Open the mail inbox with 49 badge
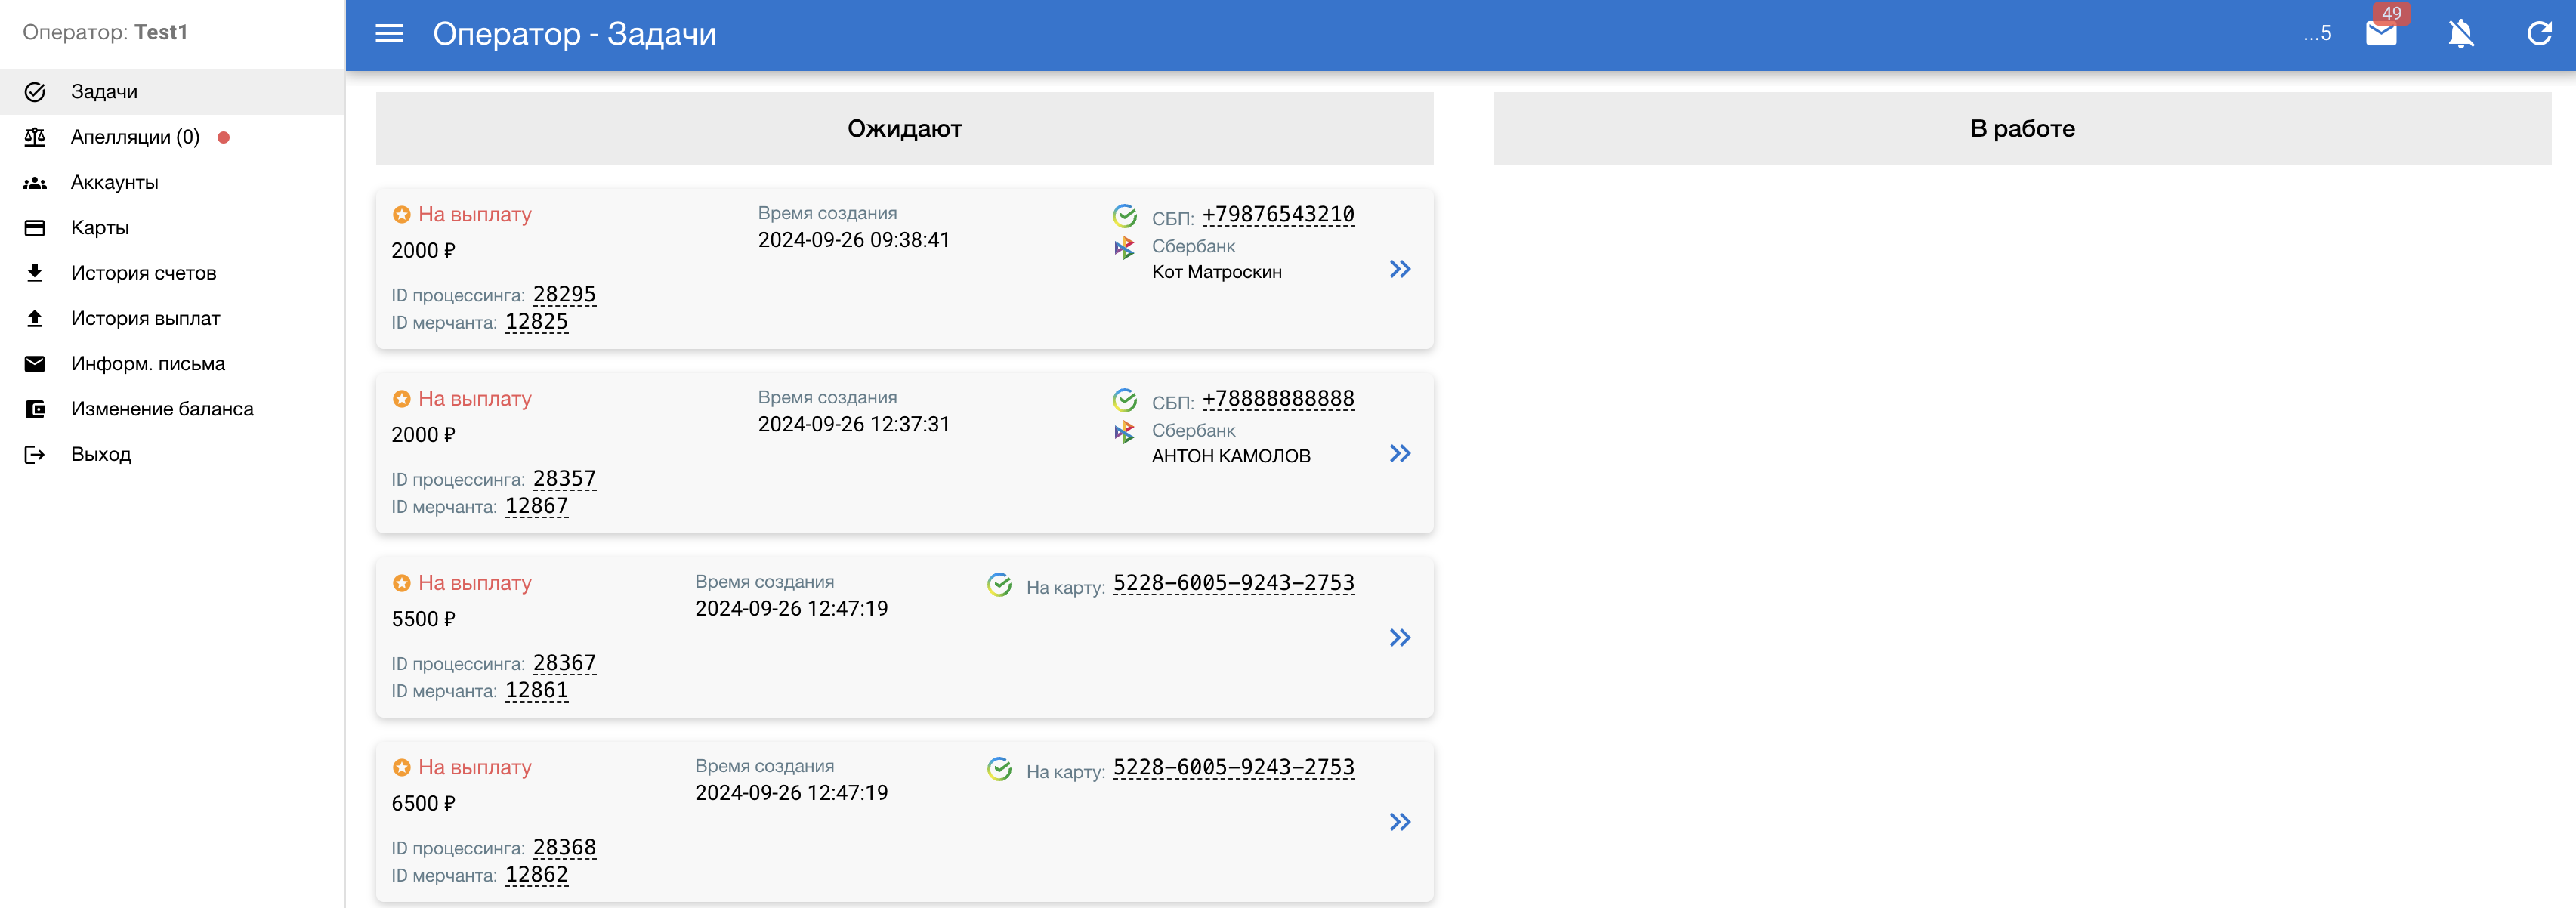 click(x=2381, y=34)
